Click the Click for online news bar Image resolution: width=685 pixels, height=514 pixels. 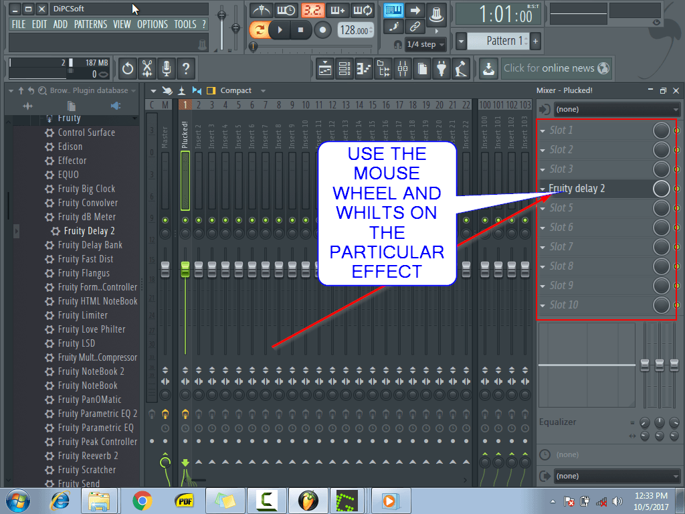coord(556,69)
